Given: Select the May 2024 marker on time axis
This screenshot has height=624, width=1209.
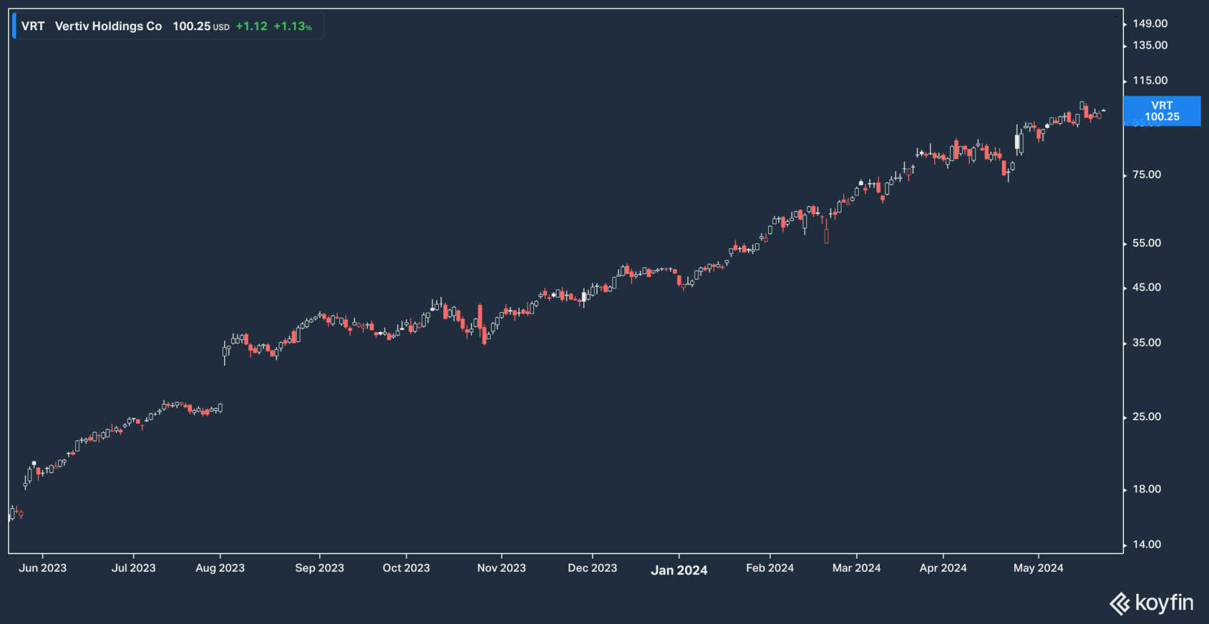Looking at the screenshot, I should pyautogui.click(x=1038, y=568).
